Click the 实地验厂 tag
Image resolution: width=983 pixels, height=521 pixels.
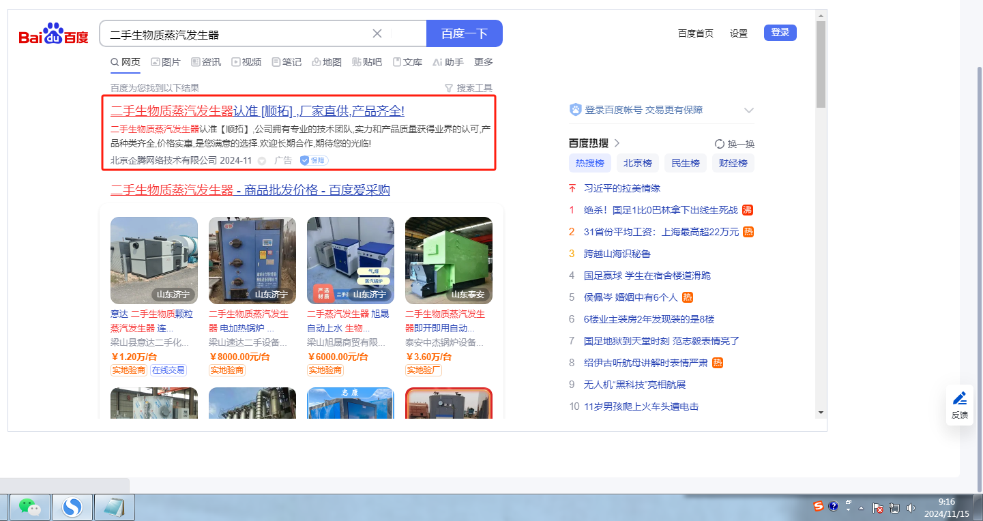424,370
